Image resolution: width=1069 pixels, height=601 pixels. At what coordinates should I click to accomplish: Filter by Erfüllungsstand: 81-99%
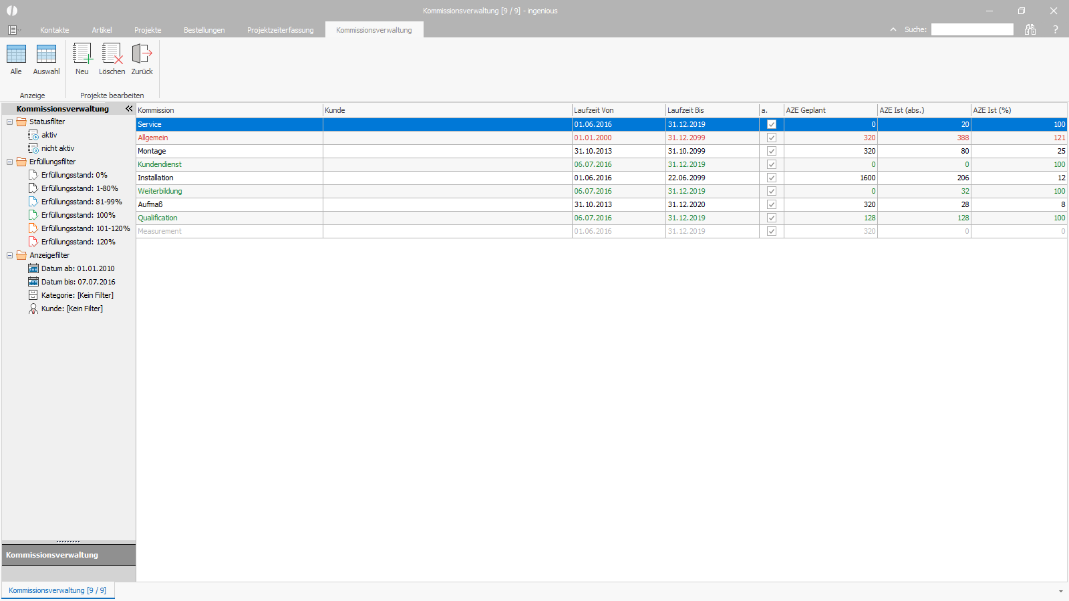point(81,202)
